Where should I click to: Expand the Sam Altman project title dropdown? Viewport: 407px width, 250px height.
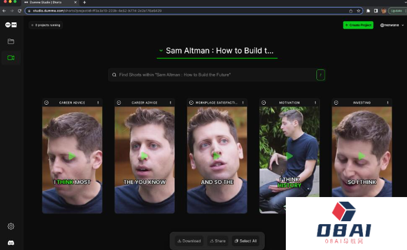(161, 51)
